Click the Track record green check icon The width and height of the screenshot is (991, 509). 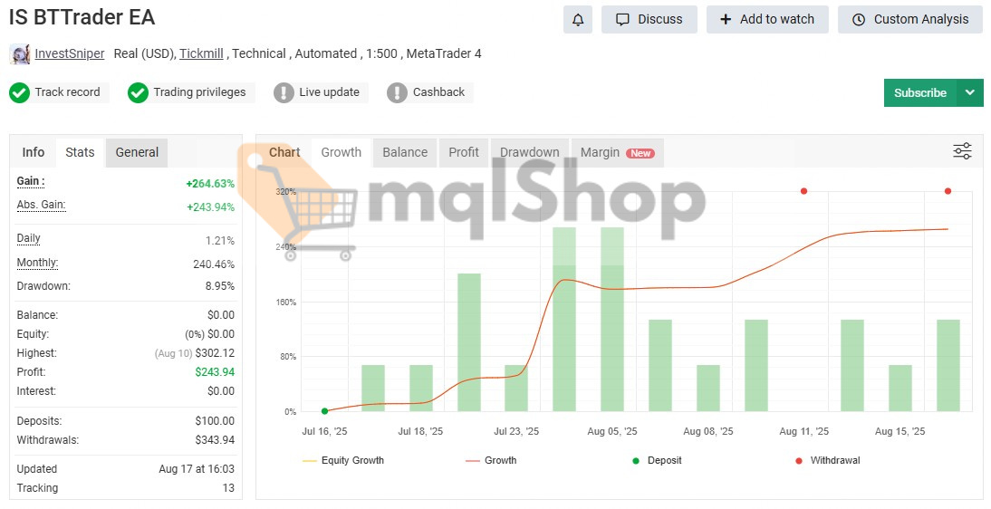point(20,92)
